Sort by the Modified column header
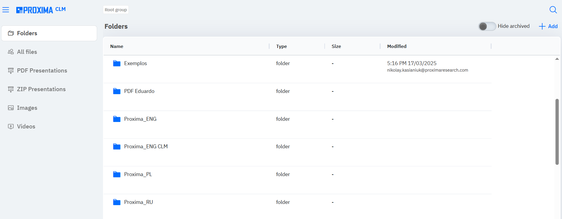562x219 pixels. [x=397, y=46]
